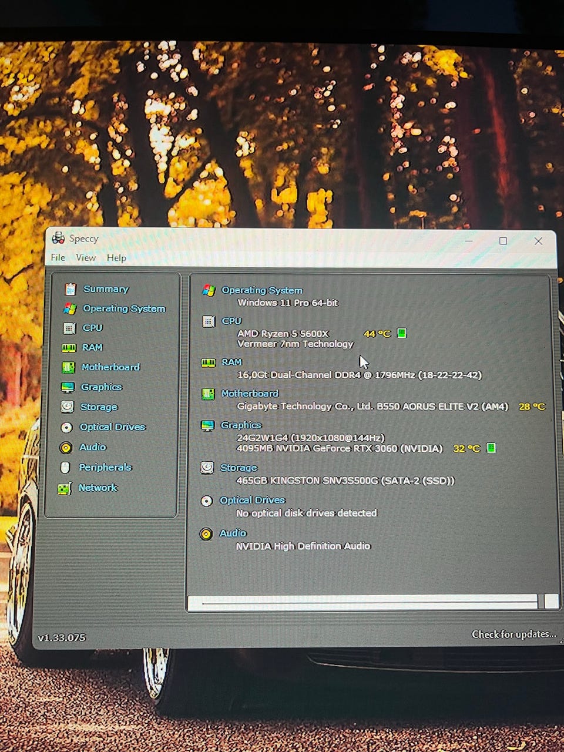Screen dimensions: 564x752
Task: Click the Operating System heading link
Action: point(262,290)
